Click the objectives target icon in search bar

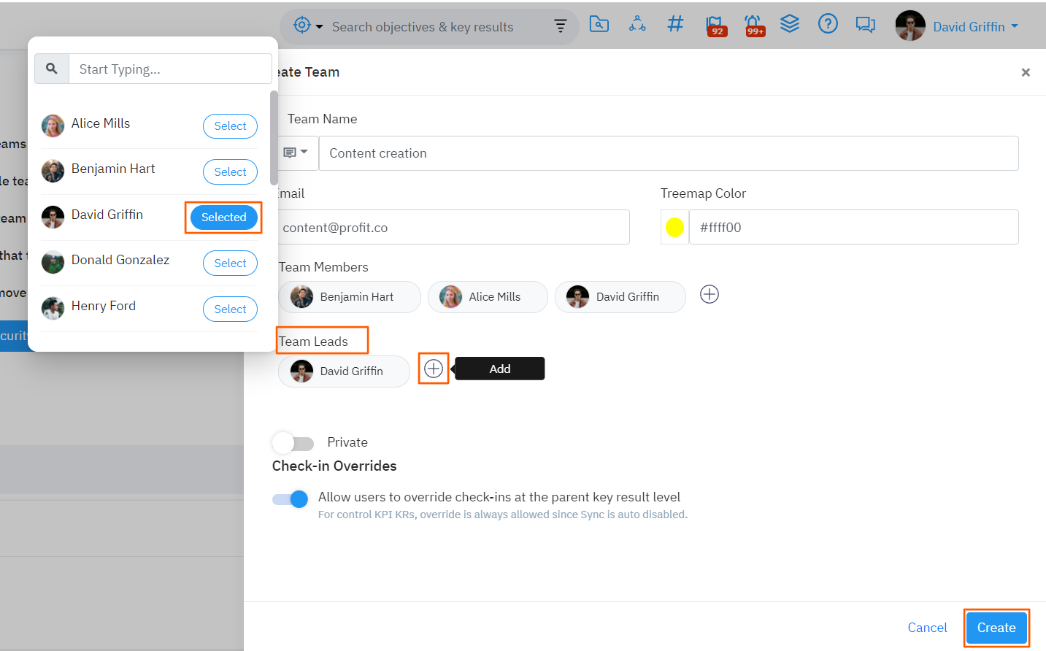coord(301,26)
